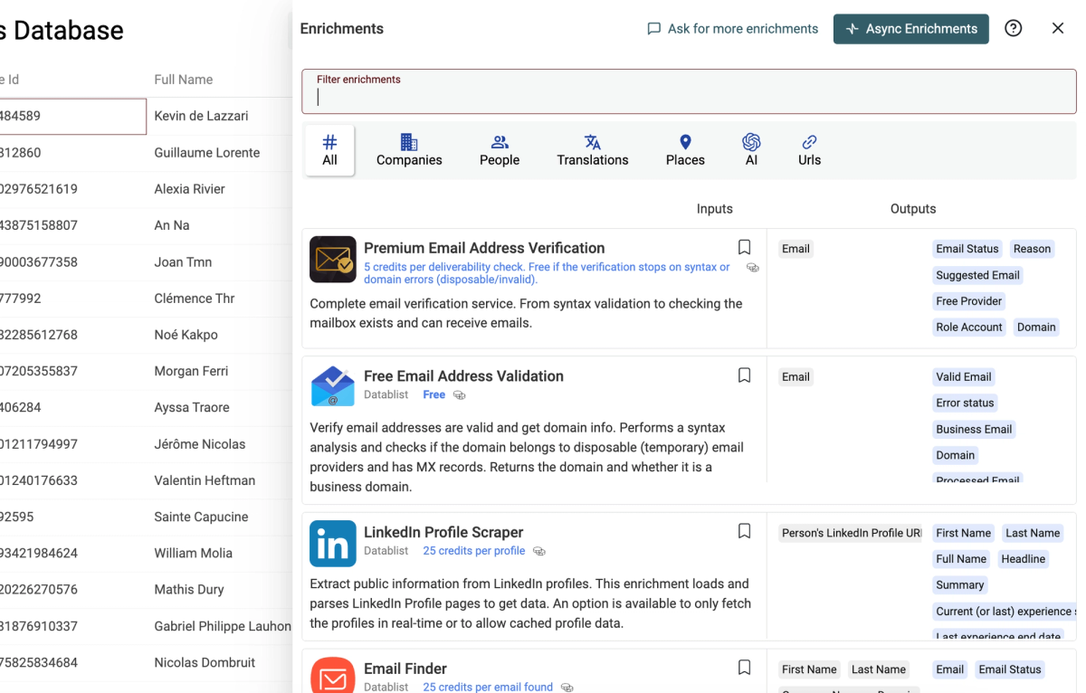Click credits icon after 25 credits per profile
This screenshot has width=1086, height=693.
(x=539, y=552)
